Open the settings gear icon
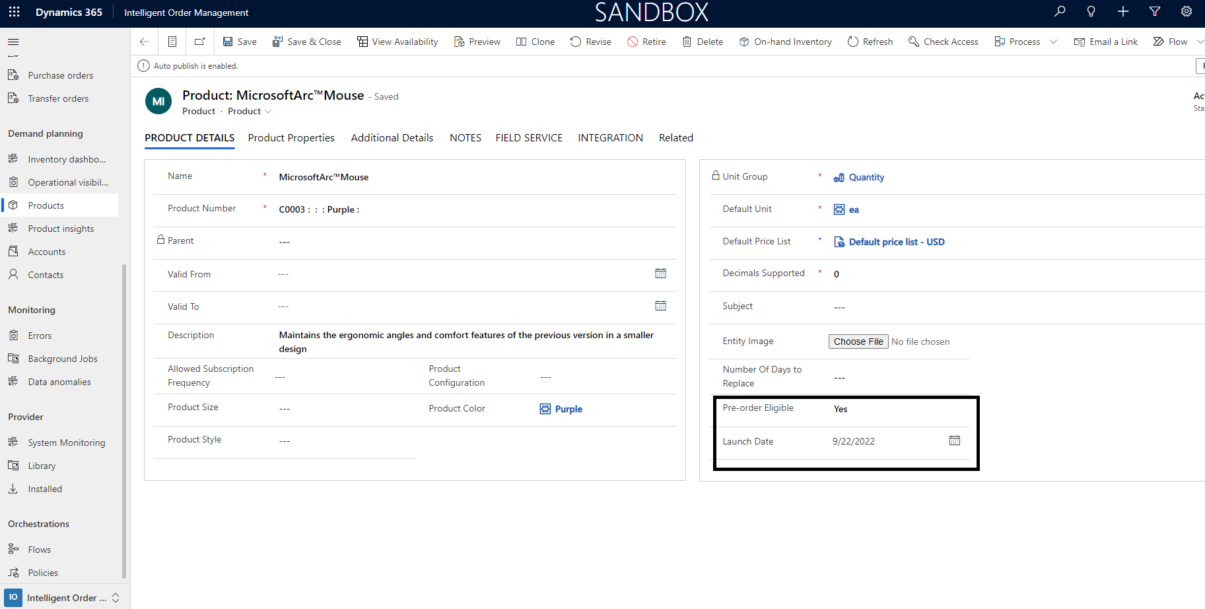1205x609 pixels. tap(1187, 12)
